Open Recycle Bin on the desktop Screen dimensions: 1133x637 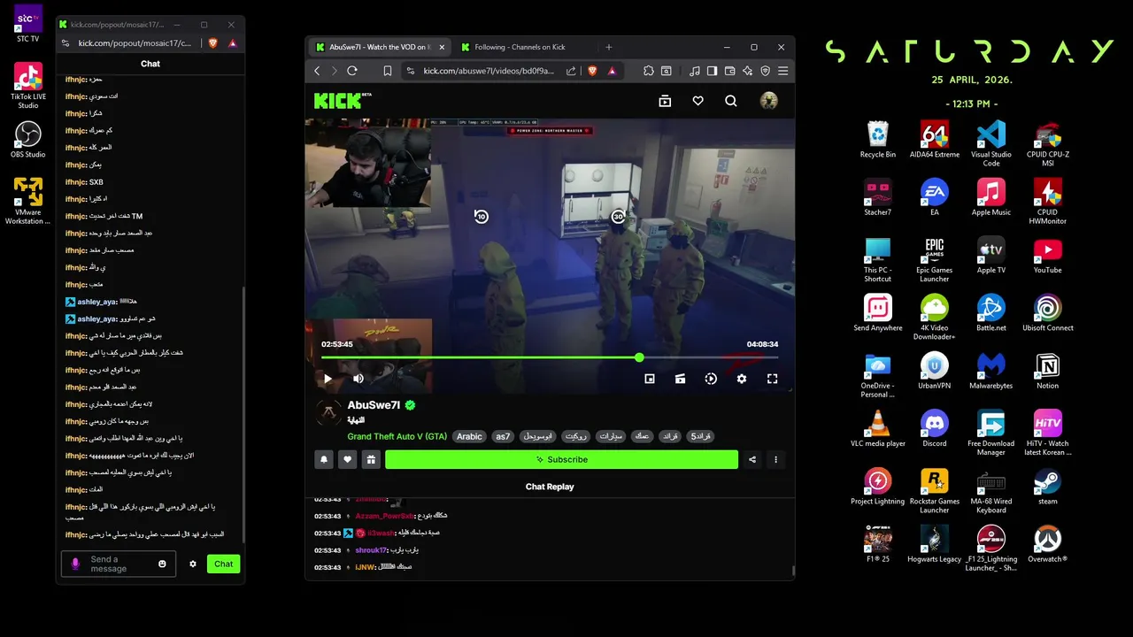878,140
